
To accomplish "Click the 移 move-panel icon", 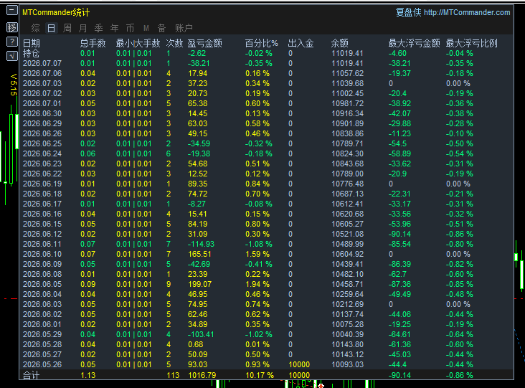I will [x=11, y=27].
